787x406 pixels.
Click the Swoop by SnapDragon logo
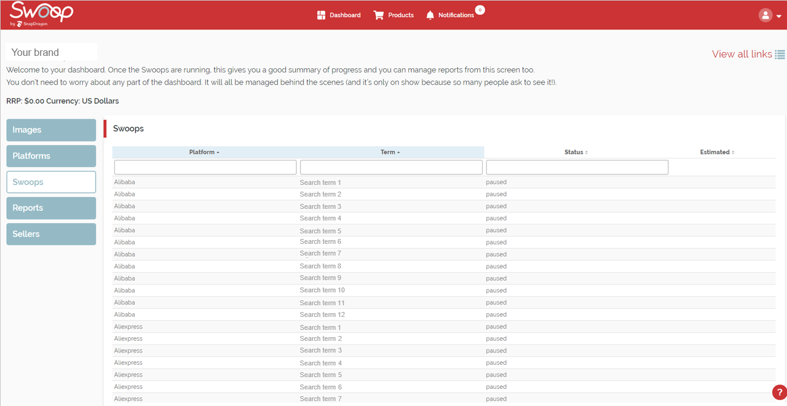[41, 14]
